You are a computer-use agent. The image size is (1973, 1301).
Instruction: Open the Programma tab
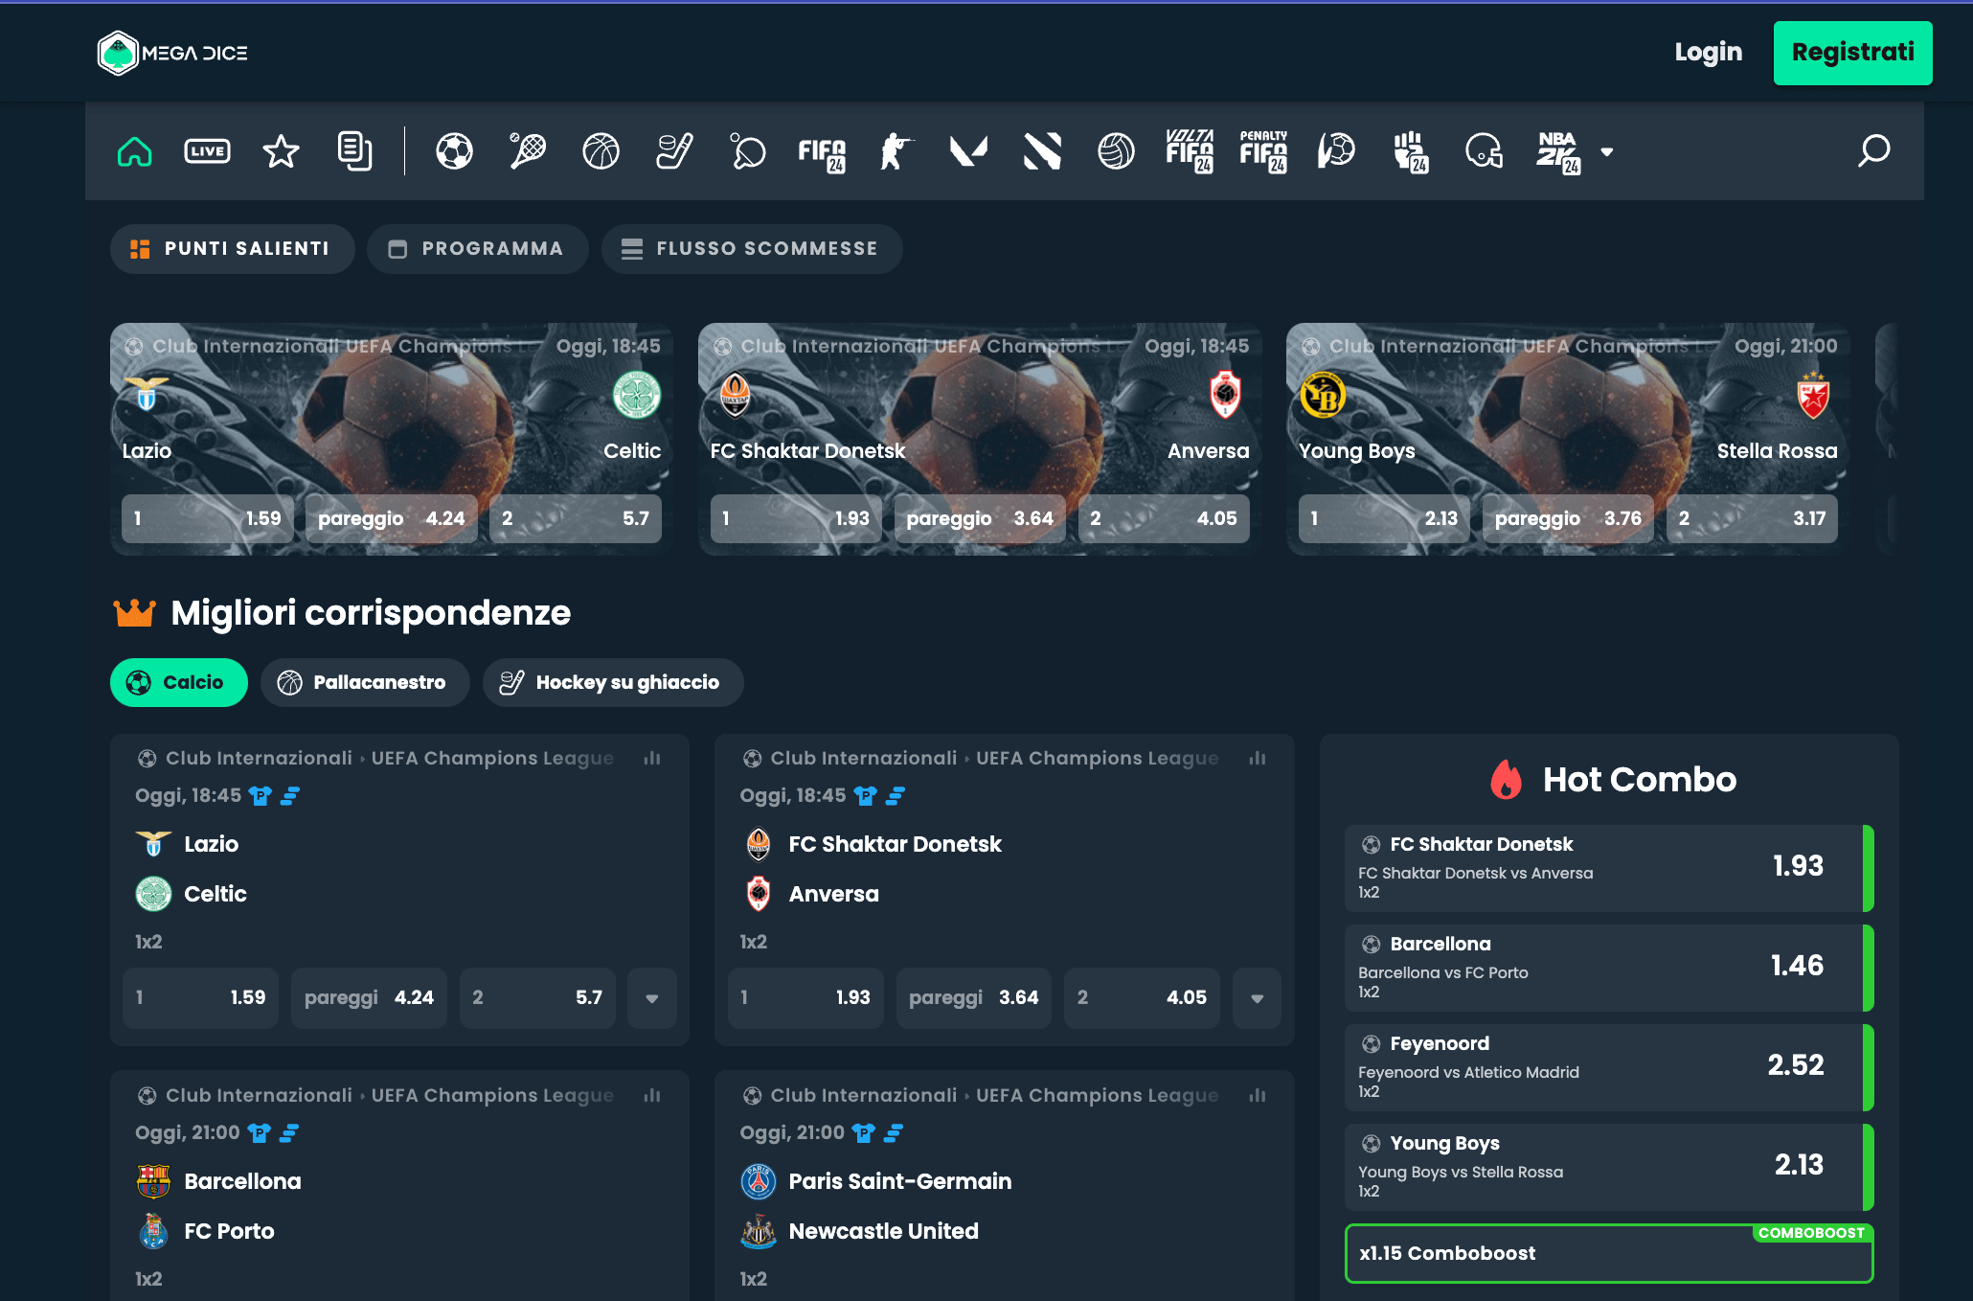[x=477, y=249]
